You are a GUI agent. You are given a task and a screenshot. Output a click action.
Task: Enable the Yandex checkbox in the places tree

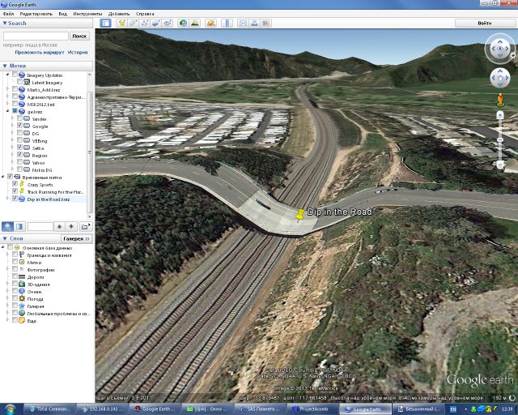(19, 118)
